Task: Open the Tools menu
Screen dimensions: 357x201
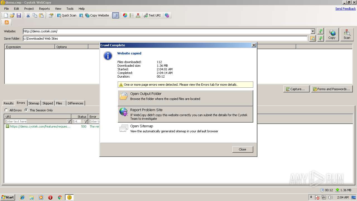Action: click(x=70, y=9)
